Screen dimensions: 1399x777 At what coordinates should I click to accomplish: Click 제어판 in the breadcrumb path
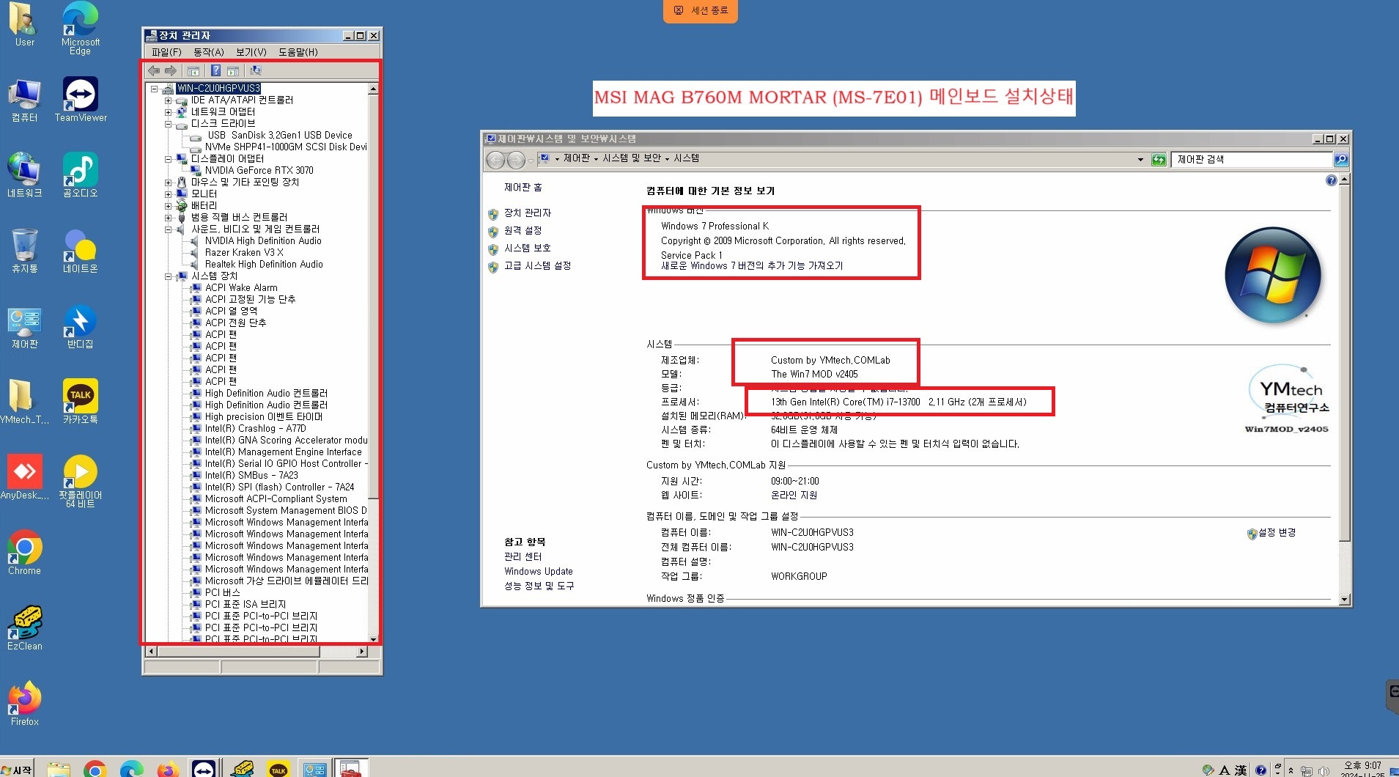tap(576, 158)
